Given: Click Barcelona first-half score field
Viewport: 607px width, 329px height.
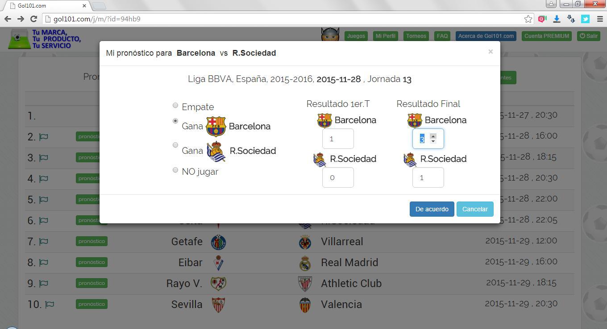Looking at the screenshot, I should pos(338,139).
